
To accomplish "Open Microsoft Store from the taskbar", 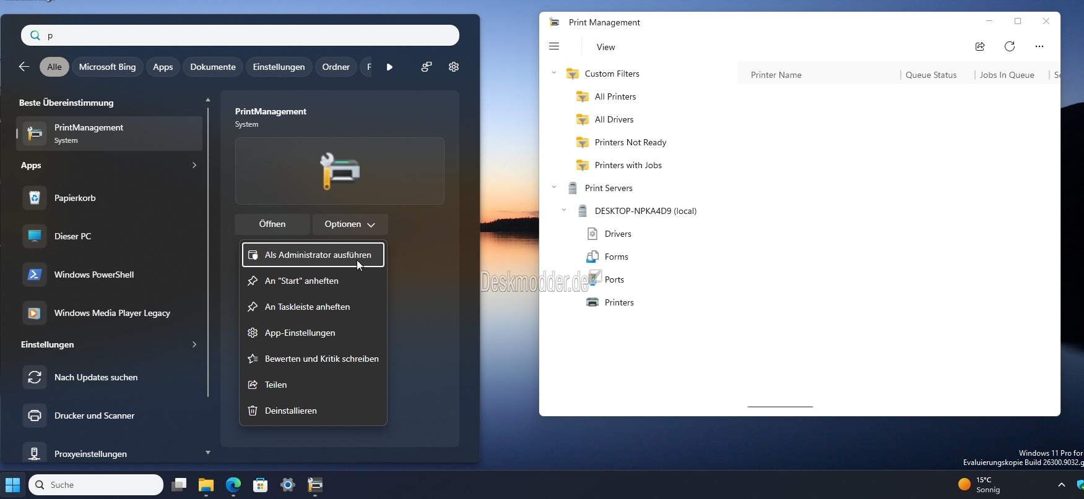I will [x=261, y=485].
